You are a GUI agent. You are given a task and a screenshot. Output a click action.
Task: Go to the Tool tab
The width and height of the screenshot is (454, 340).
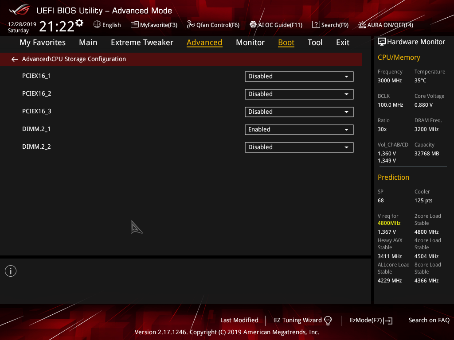coord(315,42)
